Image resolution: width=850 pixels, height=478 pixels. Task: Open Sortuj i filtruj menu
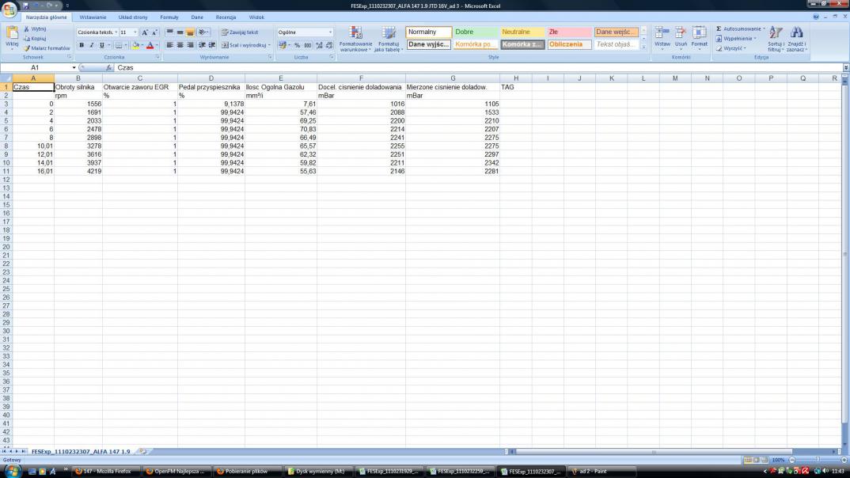tap(776, 39)
